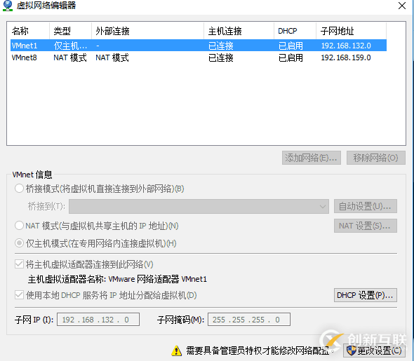Open DHCP 设置(P)... button
Screen dimensions: 414x361
[x=366, y=295]
